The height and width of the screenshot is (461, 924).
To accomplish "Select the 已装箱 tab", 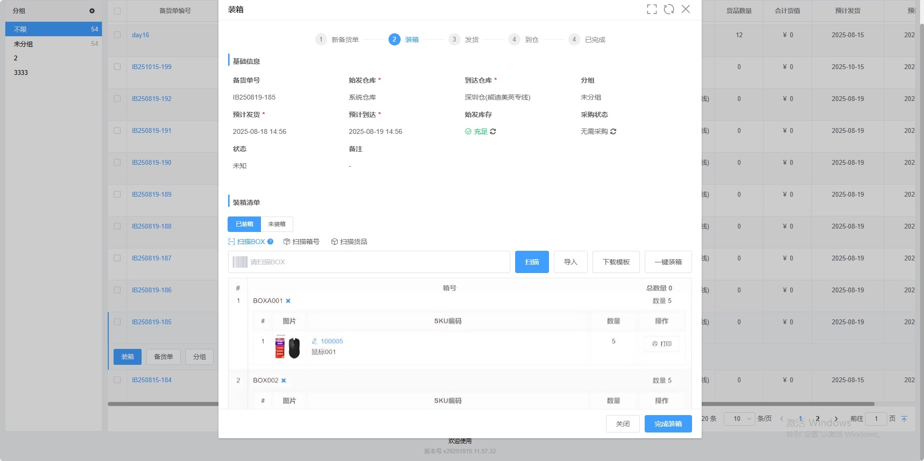I will tap(244, 224).
